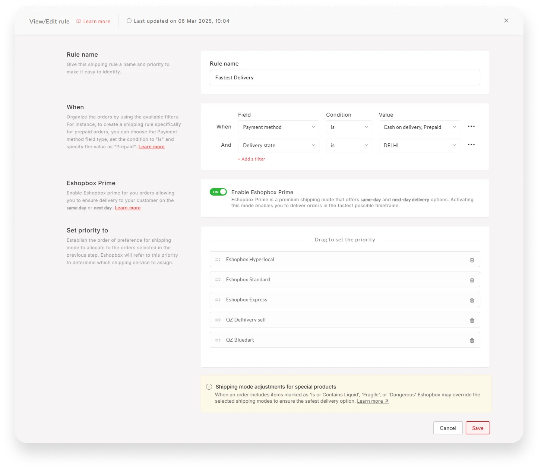Open Learn more link in When description
The height and width of the screenshot is (469, 541).
point(151,147)
